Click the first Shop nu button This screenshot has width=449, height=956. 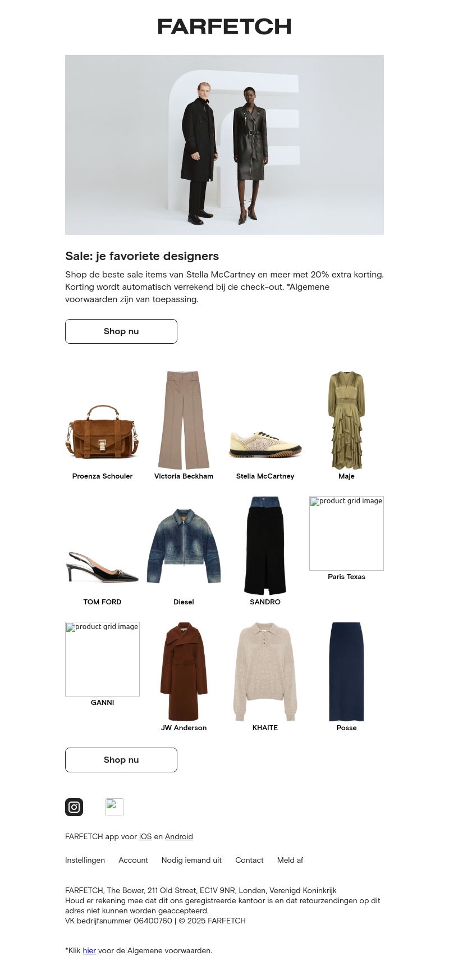click(x=121, y=331)
